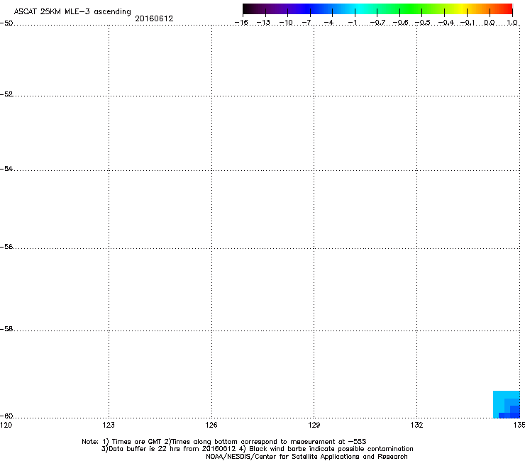Click the longitude label 132
This screenshot has height=461, width=525.
[x=416, y=425]
